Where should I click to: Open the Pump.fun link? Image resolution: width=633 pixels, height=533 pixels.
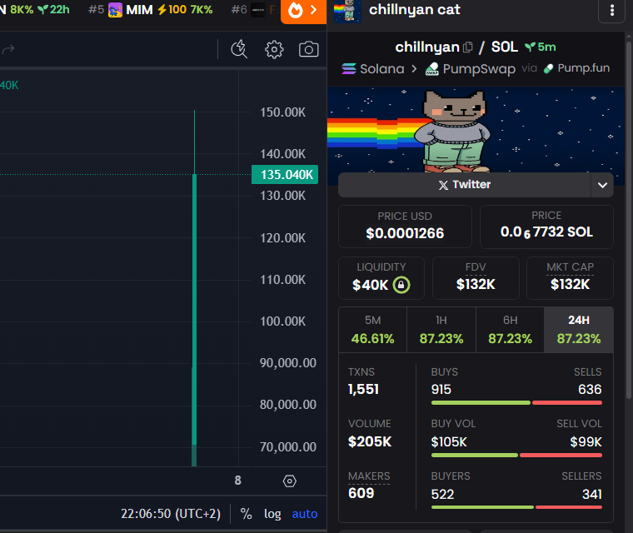pyautogui.click(x=576, y=68)
